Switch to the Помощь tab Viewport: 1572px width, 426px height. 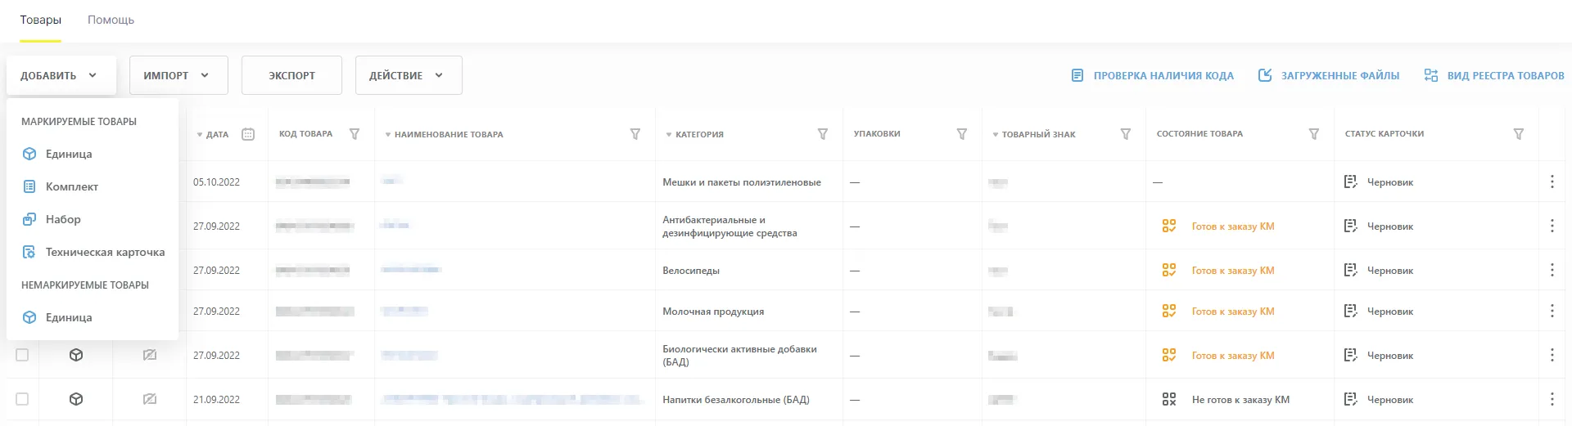coord(111,20)
